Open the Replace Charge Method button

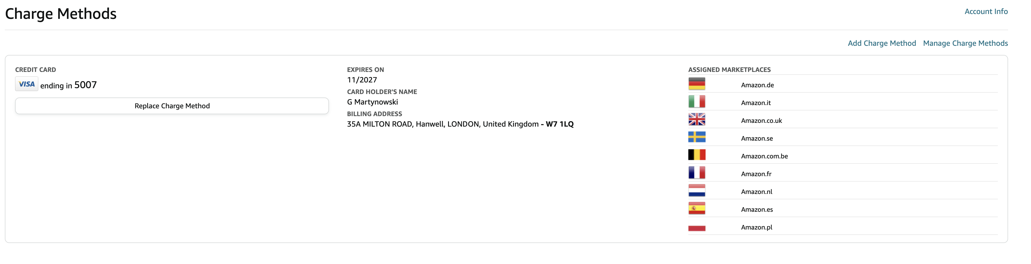click(172, 106)
